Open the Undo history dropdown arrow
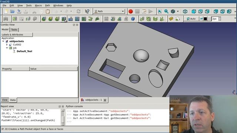237x133 pixels. (x=61, y=11)
